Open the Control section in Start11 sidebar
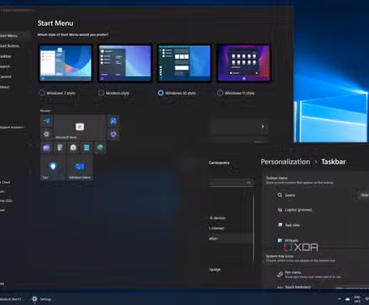 6,76
